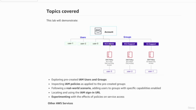
Task: Click the user-1 box below the S3-Support policy
Action: (x=151, y=71)
